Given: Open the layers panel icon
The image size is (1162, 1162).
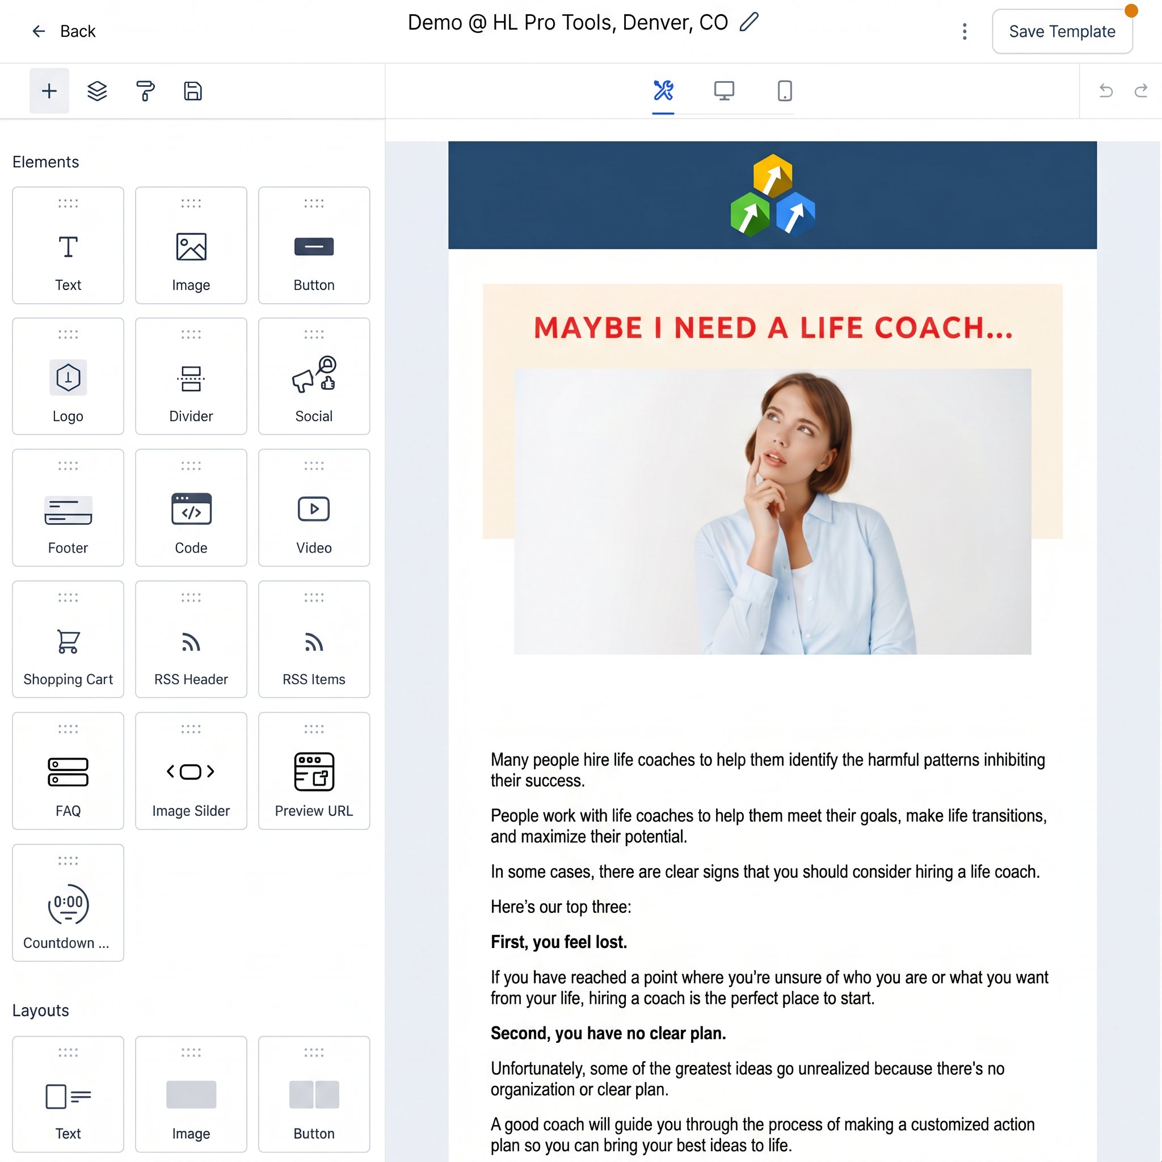Looking at the screenshot, I should click(x=98, y=91).
